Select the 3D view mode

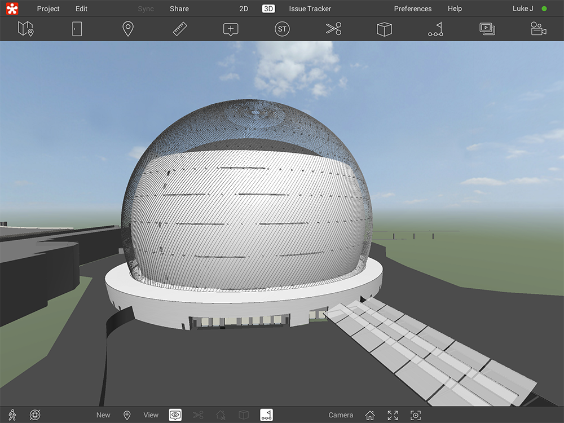(x=268, y=8)
